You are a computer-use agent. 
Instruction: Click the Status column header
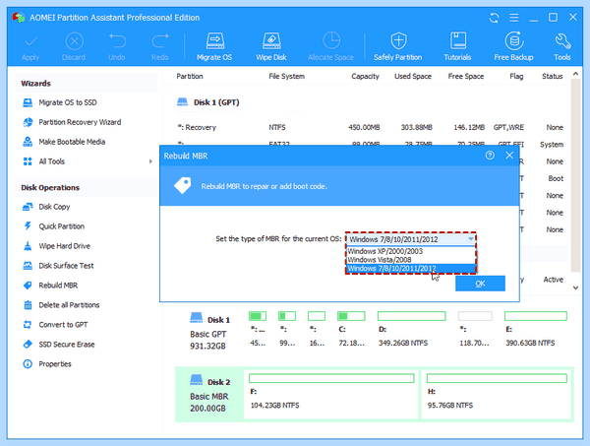pos(552,76)
